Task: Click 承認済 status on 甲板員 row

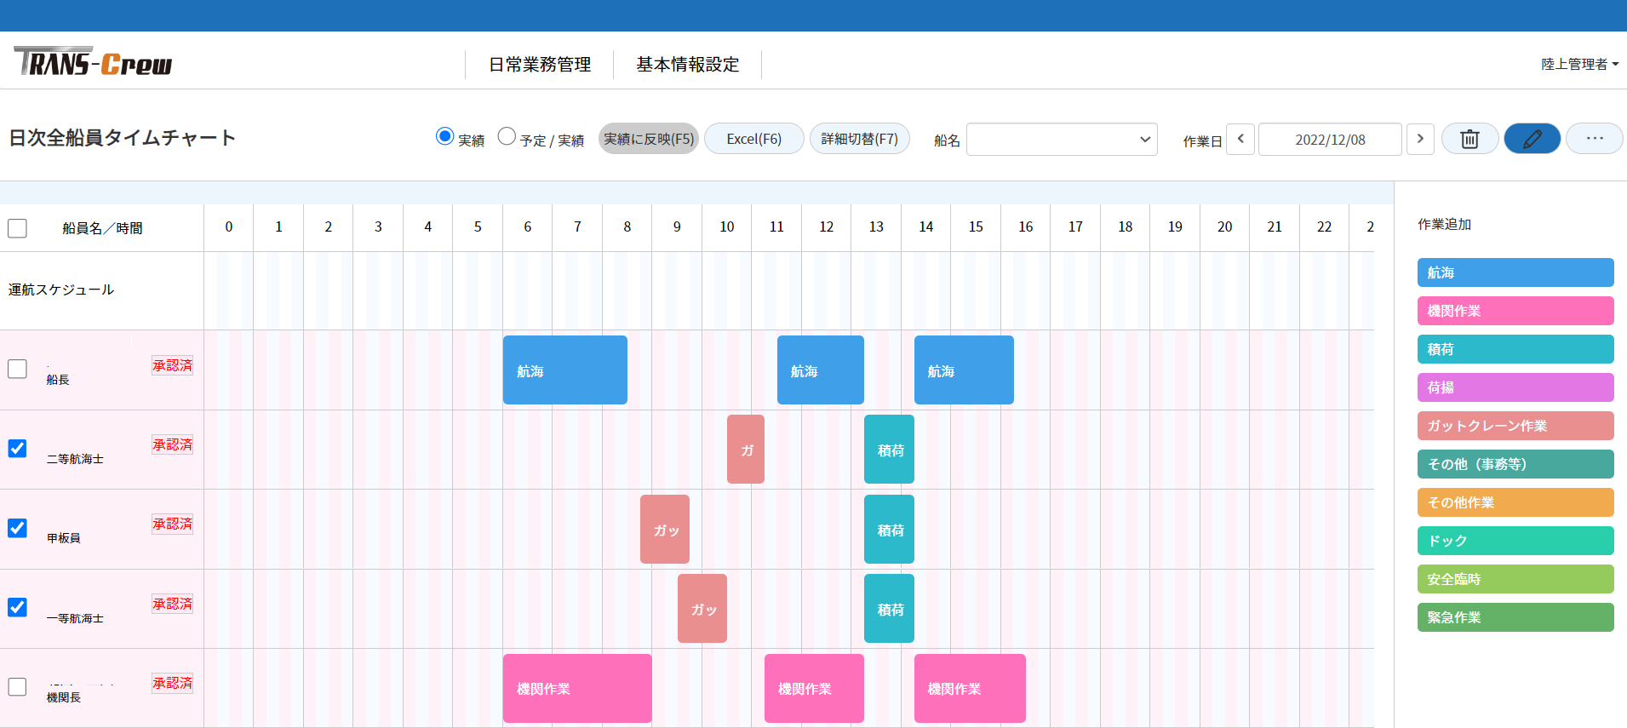Action: pyautogui.click(x=172, y=524)
